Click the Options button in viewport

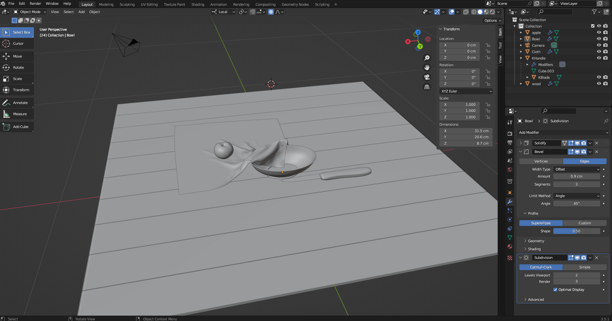click(x=493, y=20)
